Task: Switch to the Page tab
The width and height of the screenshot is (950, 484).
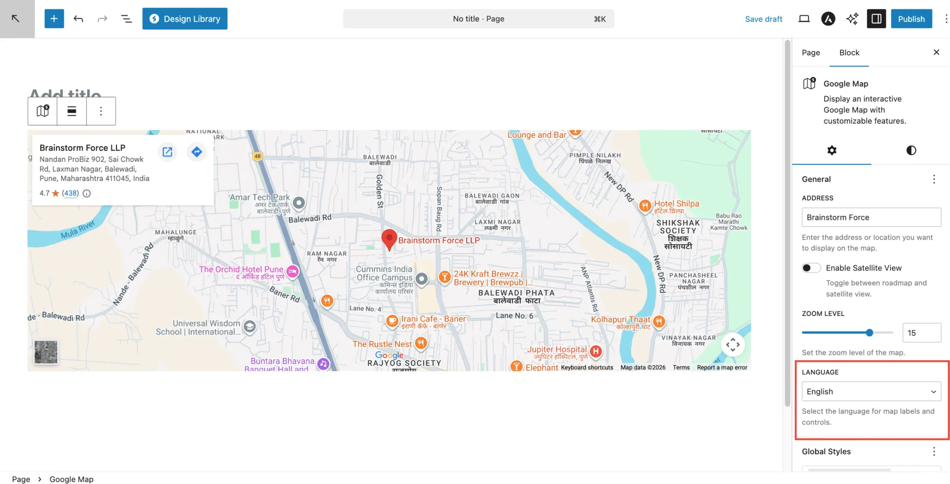Action: 811,52
